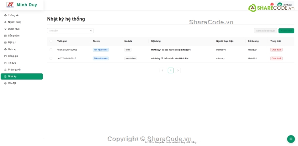This screenshot has height=146, width=298.
Task: Click the Danh mục label in sidebar
Action: point(14,29)
